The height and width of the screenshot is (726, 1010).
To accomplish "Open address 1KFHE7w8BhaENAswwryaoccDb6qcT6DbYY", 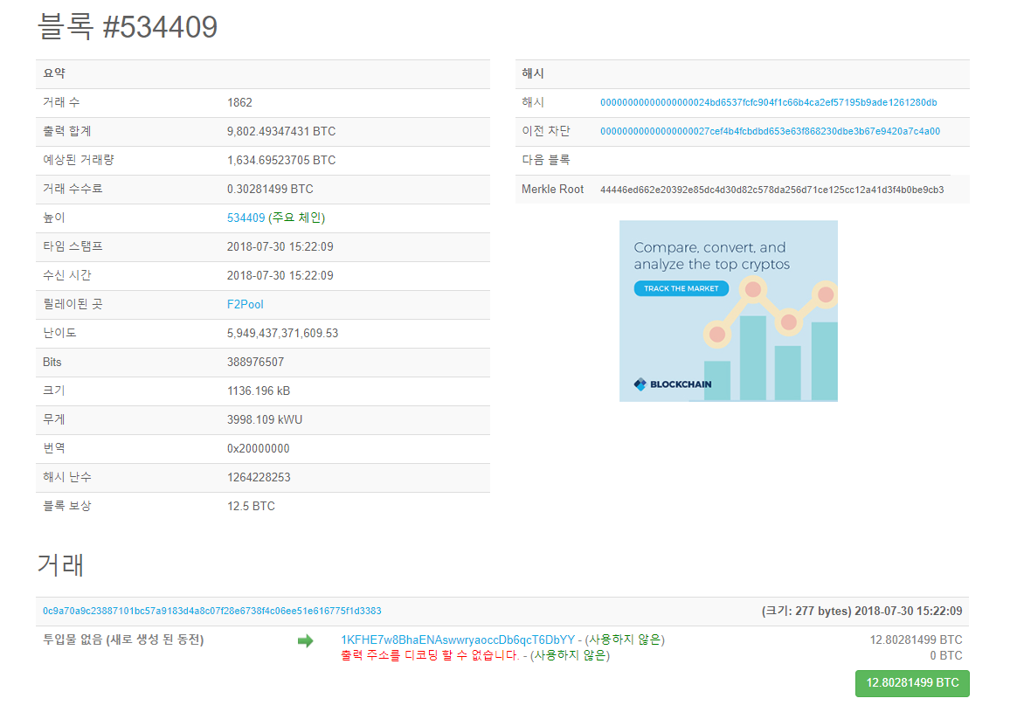I will click(457, 640).
